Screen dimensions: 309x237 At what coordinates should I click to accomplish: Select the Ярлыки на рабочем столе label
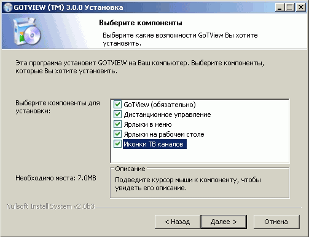click(164, 134)
